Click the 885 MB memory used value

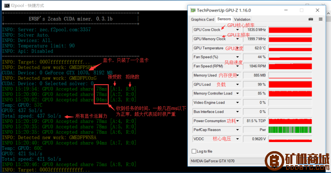pos(255,75)
